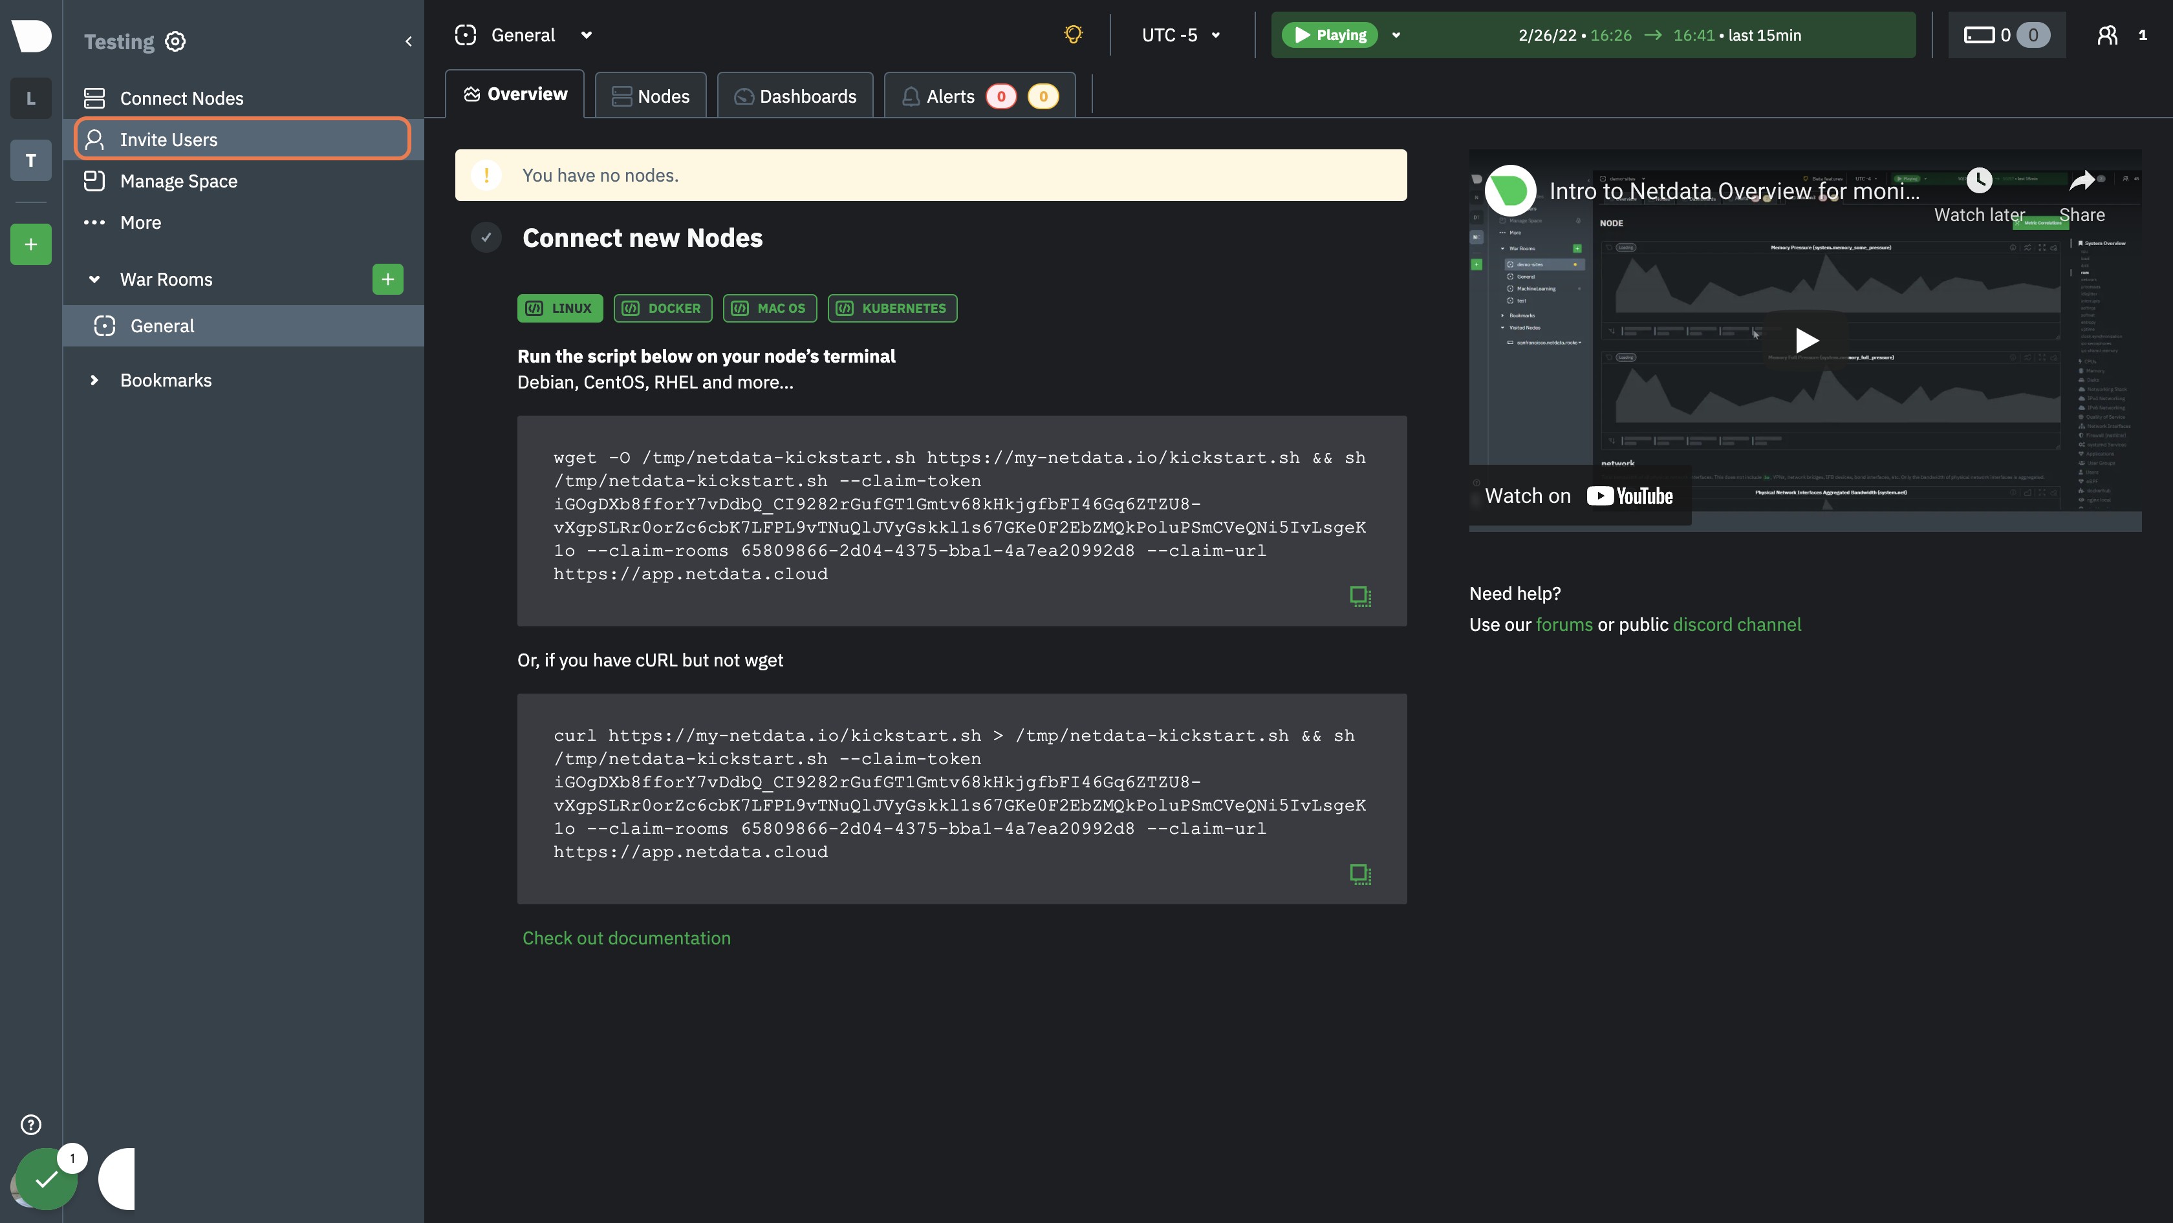Click the lightbulb news icon
2173x1223 pixels.
tap(1073, 34)
